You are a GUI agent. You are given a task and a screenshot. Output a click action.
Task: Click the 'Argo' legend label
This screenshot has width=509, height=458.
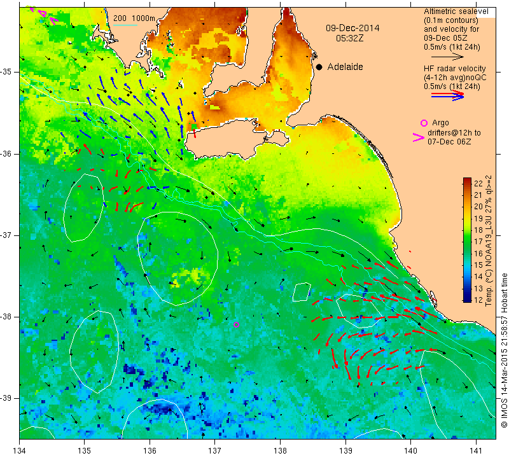click(x=440, y=123)
